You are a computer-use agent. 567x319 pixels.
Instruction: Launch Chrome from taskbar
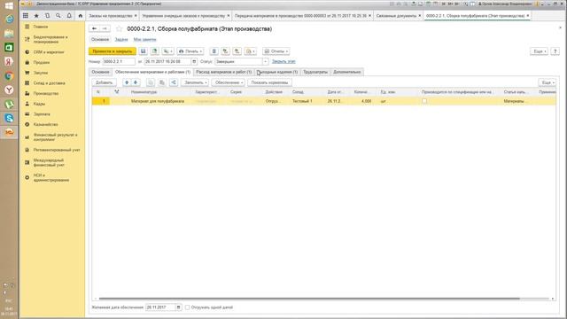pos(9,76)
